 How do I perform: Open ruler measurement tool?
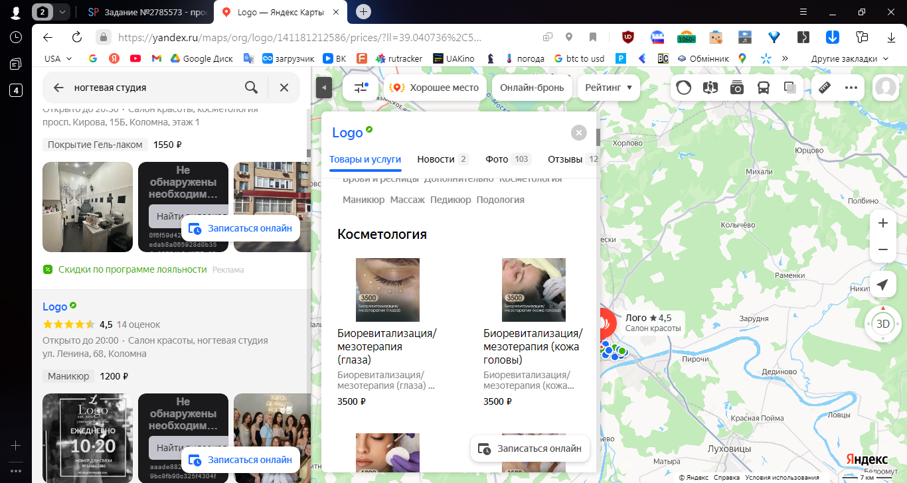pos(825,88)
